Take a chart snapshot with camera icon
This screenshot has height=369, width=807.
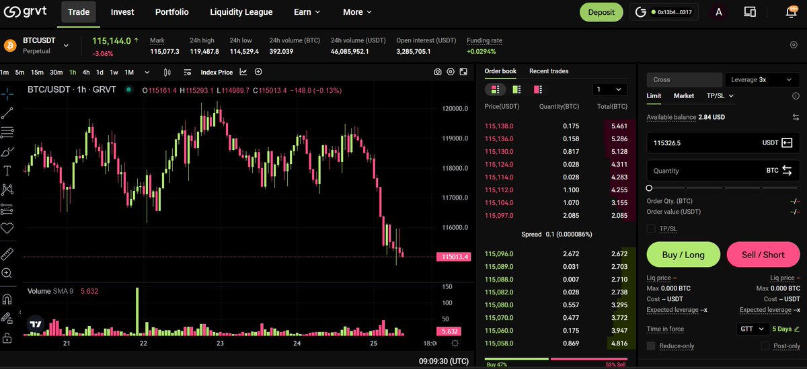click(438, 72)
